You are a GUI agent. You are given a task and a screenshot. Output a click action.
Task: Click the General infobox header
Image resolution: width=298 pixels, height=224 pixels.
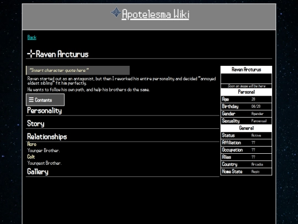pos(246,128)
